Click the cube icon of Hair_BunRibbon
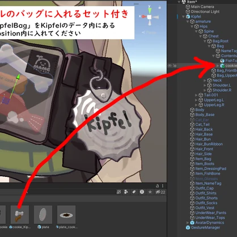 point(192,144)
